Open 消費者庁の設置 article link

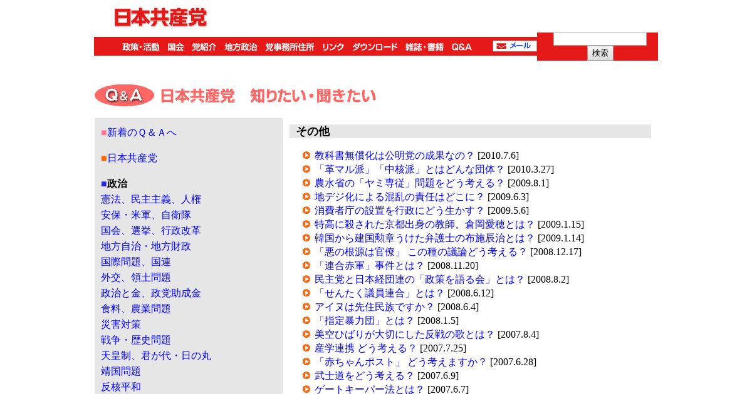(400, 211)
